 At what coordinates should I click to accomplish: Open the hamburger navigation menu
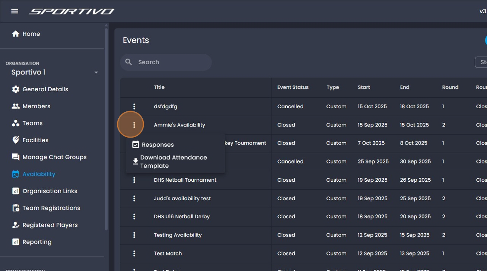15,11
